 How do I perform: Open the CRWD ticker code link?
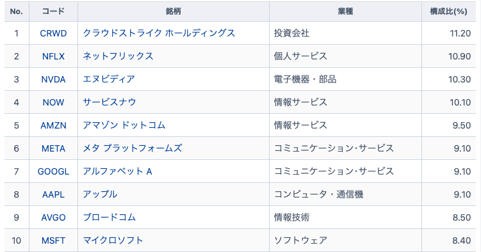coord(53,33)
